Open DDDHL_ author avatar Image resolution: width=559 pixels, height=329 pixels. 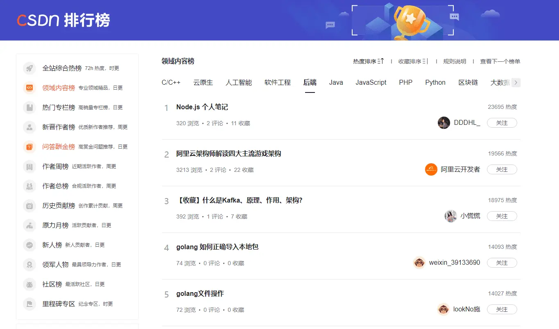click(444, 123)
